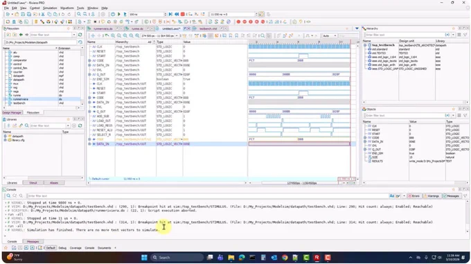Viewport: 471px width, 264px height.
Task: Click the Redo arrow in main toolbar
Action: pyautogui.click(x=69, y=14)
